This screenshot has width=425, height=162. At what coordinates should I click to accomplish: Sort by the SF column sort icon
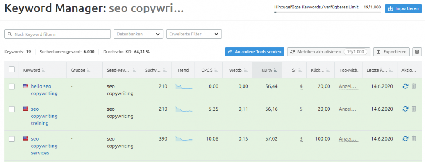(x=300, y=70)
